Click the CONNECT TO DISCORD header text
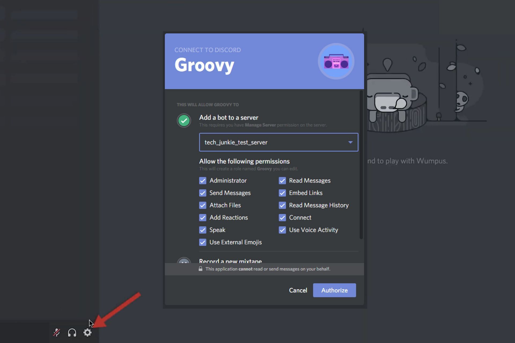515x343 pixels. 207,49
